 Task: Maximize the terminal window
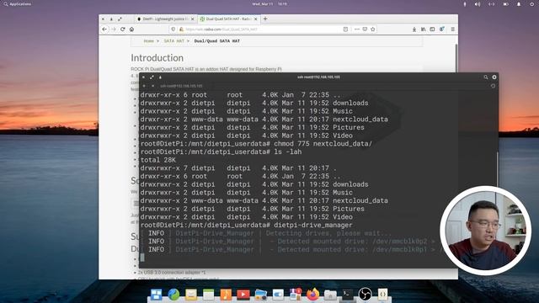point(152,77)
